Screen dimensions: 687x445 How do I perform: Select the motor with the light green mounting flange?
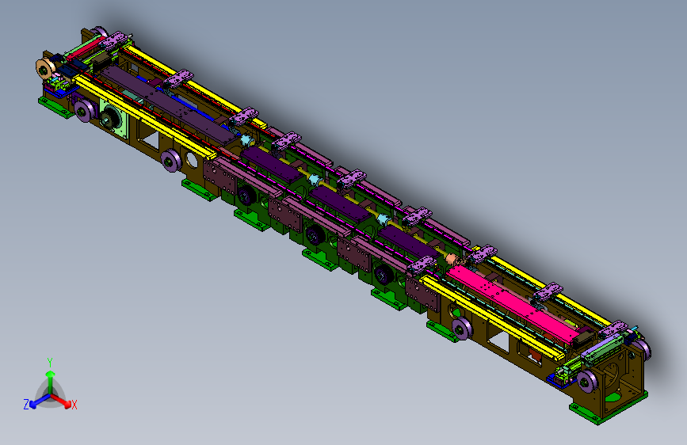point(113,118)
